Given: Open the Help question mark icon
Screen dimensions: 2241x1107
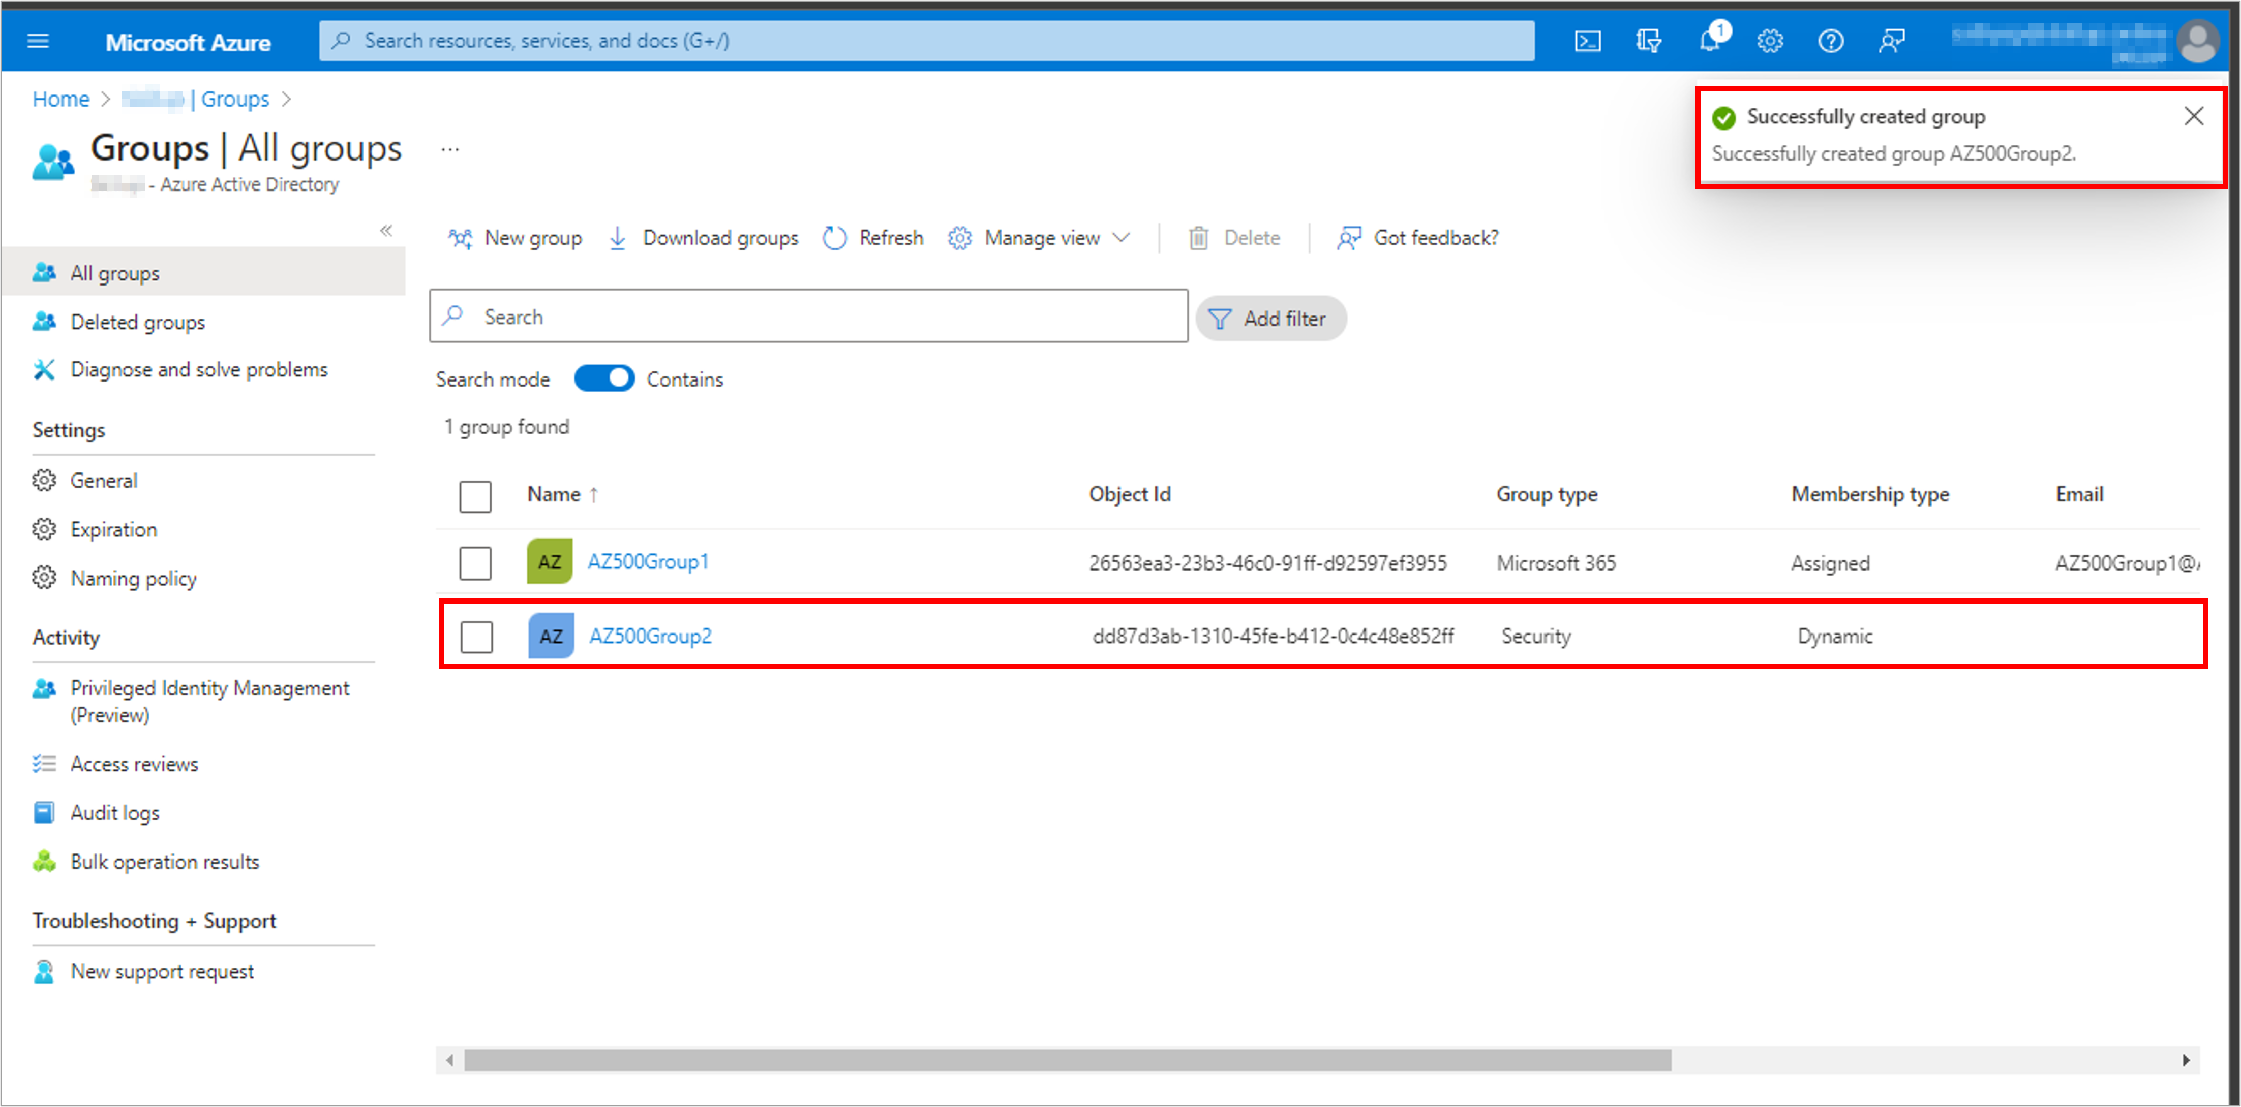Looking at the screenshot, I should (x=1831, y=41).
